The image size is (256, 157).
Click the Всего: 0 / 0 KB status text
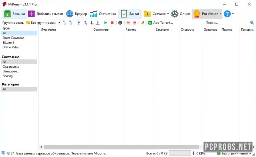click(157, 153)
